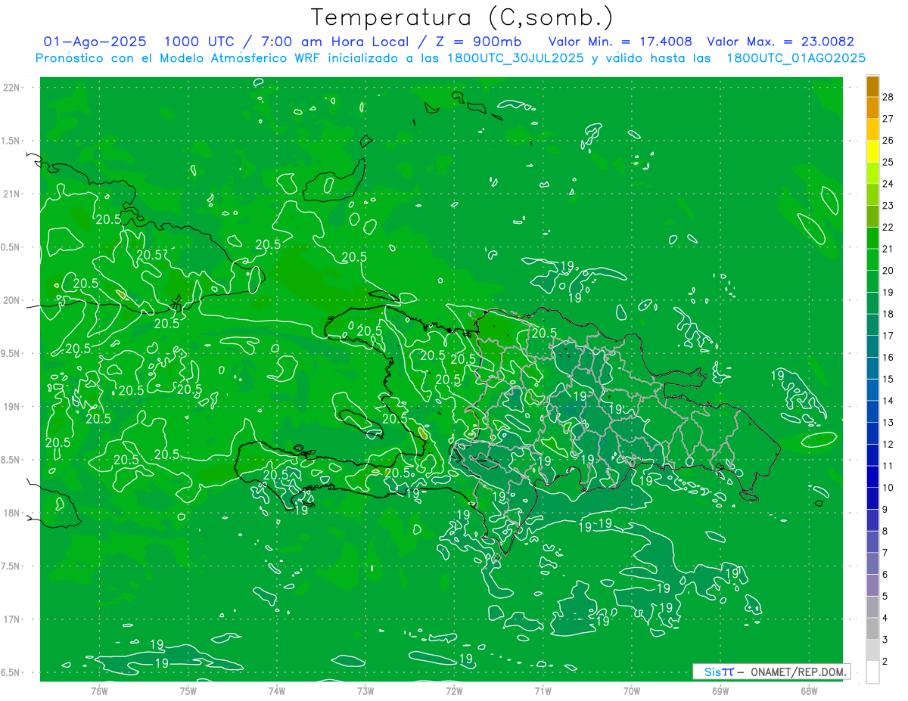Select the "1800UTC_01AGO2025" valid-until timestamp

pos(796,58)
